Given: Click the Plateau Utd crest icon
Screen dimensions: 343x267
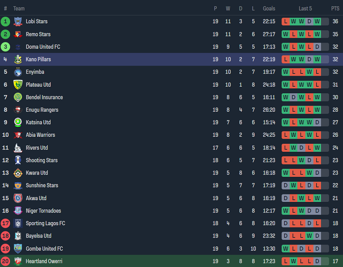Looking at the screenshot, I should (18, 85).
